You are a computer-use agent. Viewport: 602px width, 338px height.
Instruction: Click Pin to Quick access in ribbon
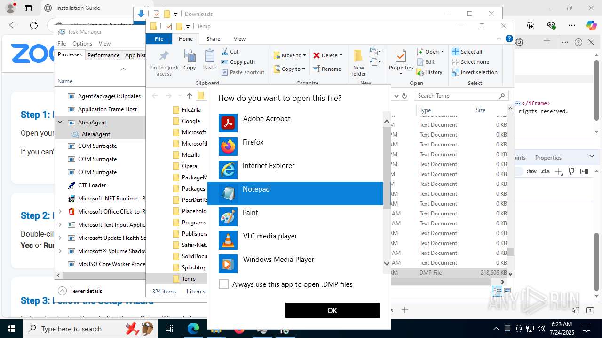(x=164, y=62)
